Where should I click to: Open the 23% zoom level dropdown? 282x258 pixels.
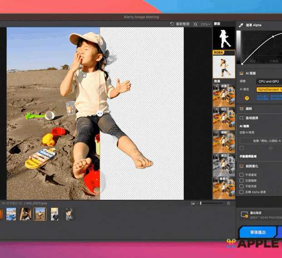(x=206, y=24)
